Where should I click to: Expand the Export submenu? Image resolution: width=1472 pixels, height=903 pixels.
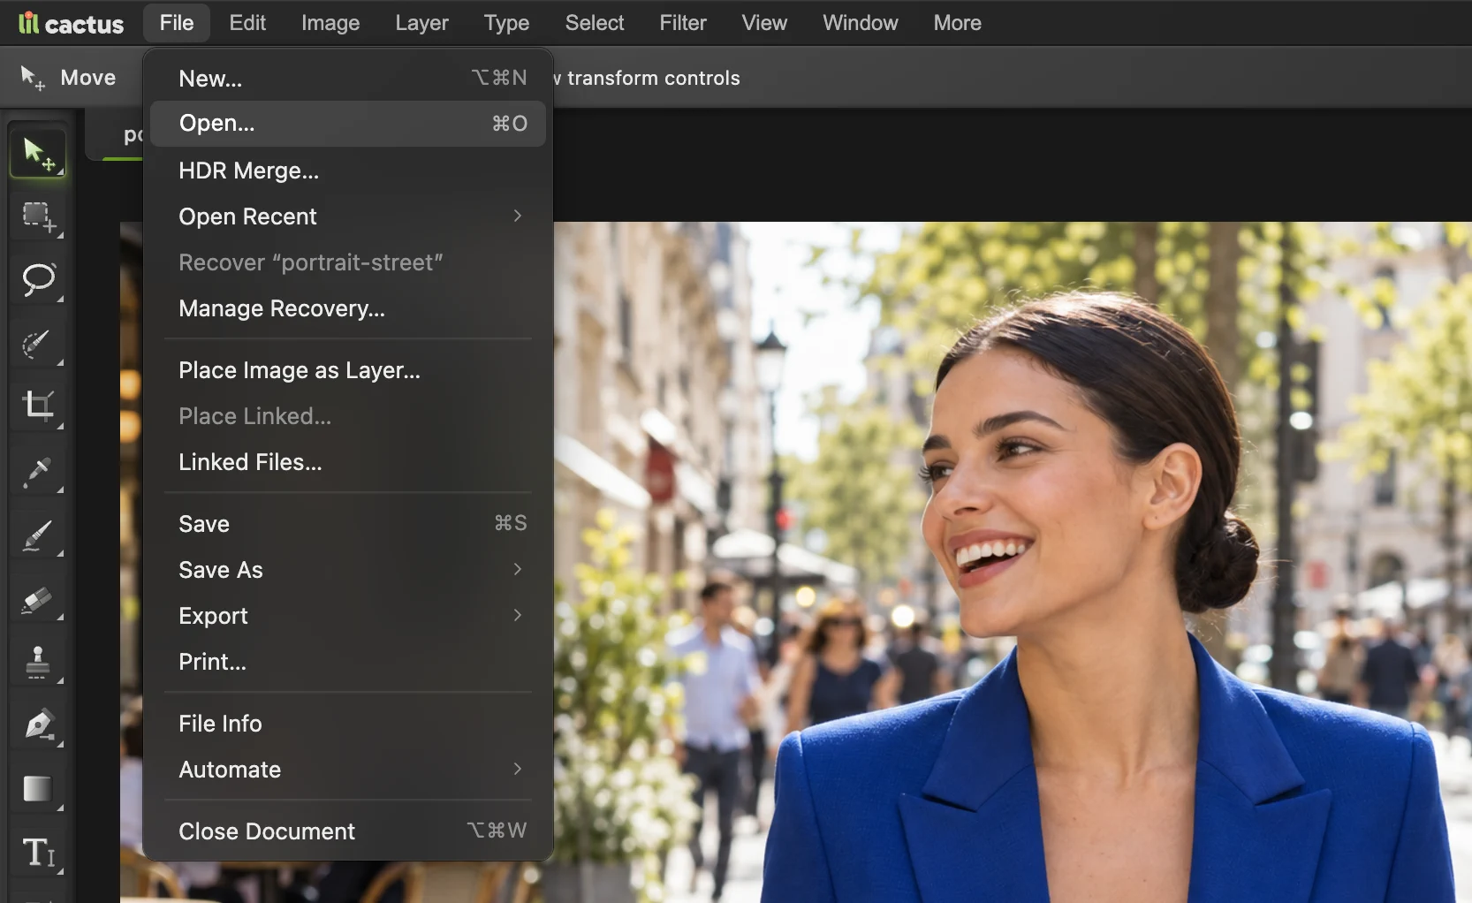(348, 616)
